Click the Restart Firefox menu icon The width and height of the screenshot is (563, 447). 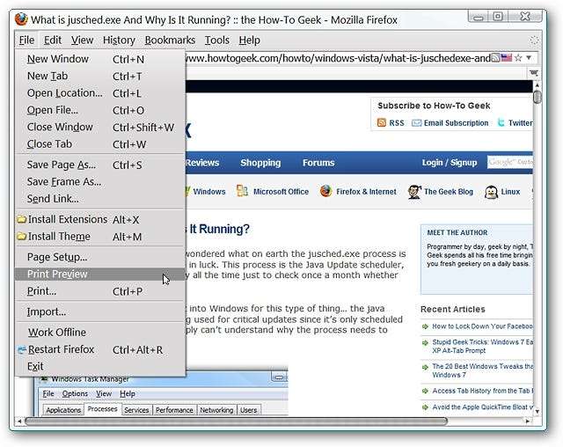click(x=22, y=349)
